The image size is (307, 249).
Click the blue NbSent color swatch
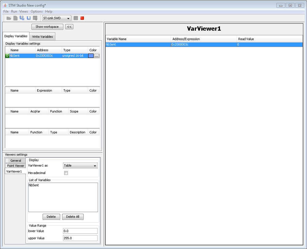pyautogui.click(x=91, y=56)
